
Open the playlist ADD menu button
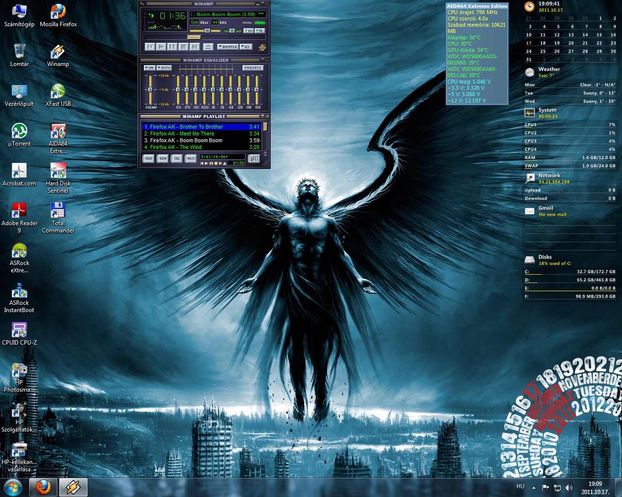149,159
